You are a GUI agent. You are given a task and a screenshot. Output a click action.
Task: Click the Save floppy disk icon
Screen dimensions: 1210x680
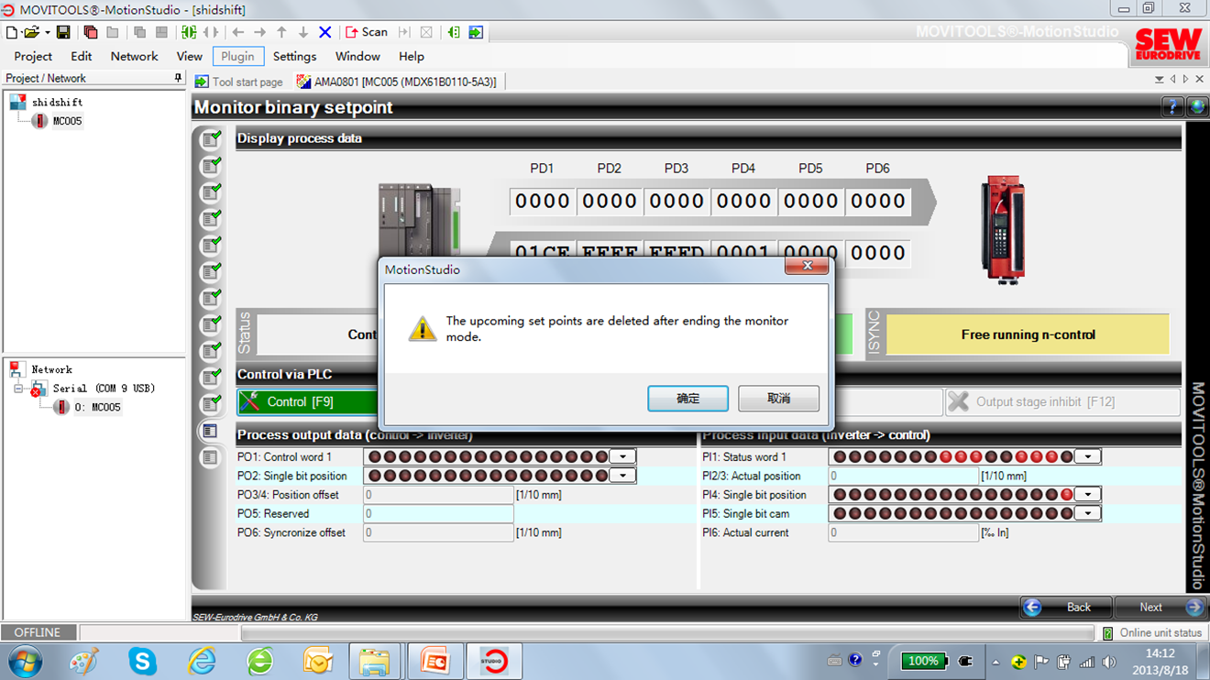click(x=63, y=32)
